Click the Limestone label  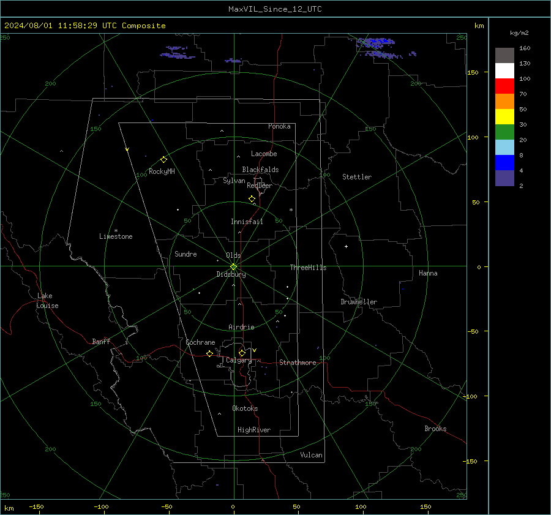(116, 236)
